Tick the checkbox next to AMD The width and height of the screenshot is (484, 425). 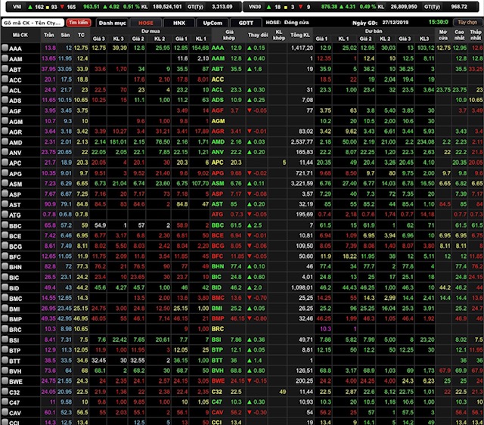click(x=5, y=141)
